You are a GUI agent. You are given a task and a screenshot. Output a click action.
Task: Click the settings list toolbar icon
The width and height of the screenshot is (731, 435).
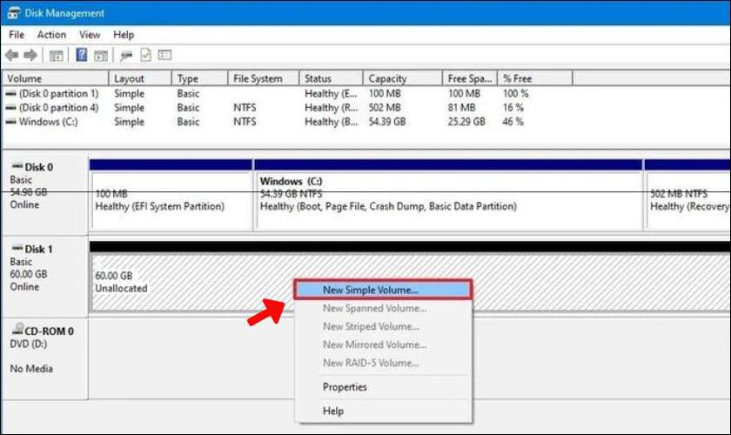coord(164,55)
